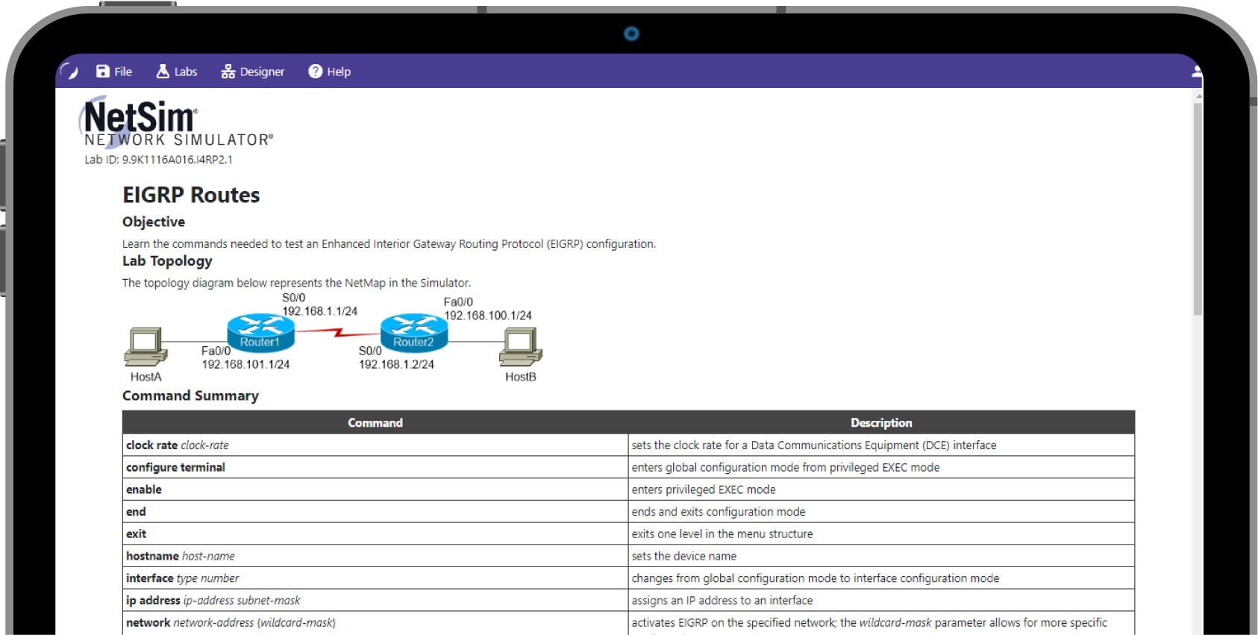Click the NetSim swirl logo icon in toolbar

[x=69, y=72]
